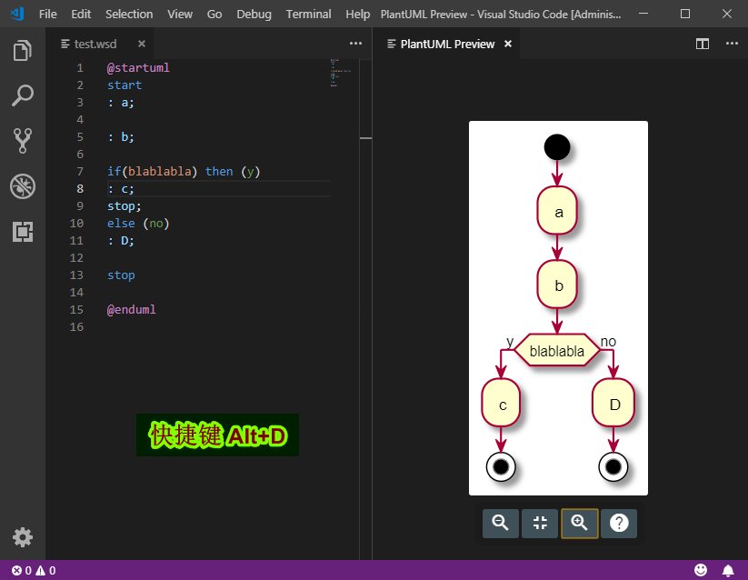This screenshot has height=580, width=748.
Task: Click the 'stop' keyword on line 13
Action: pos(121,275)
